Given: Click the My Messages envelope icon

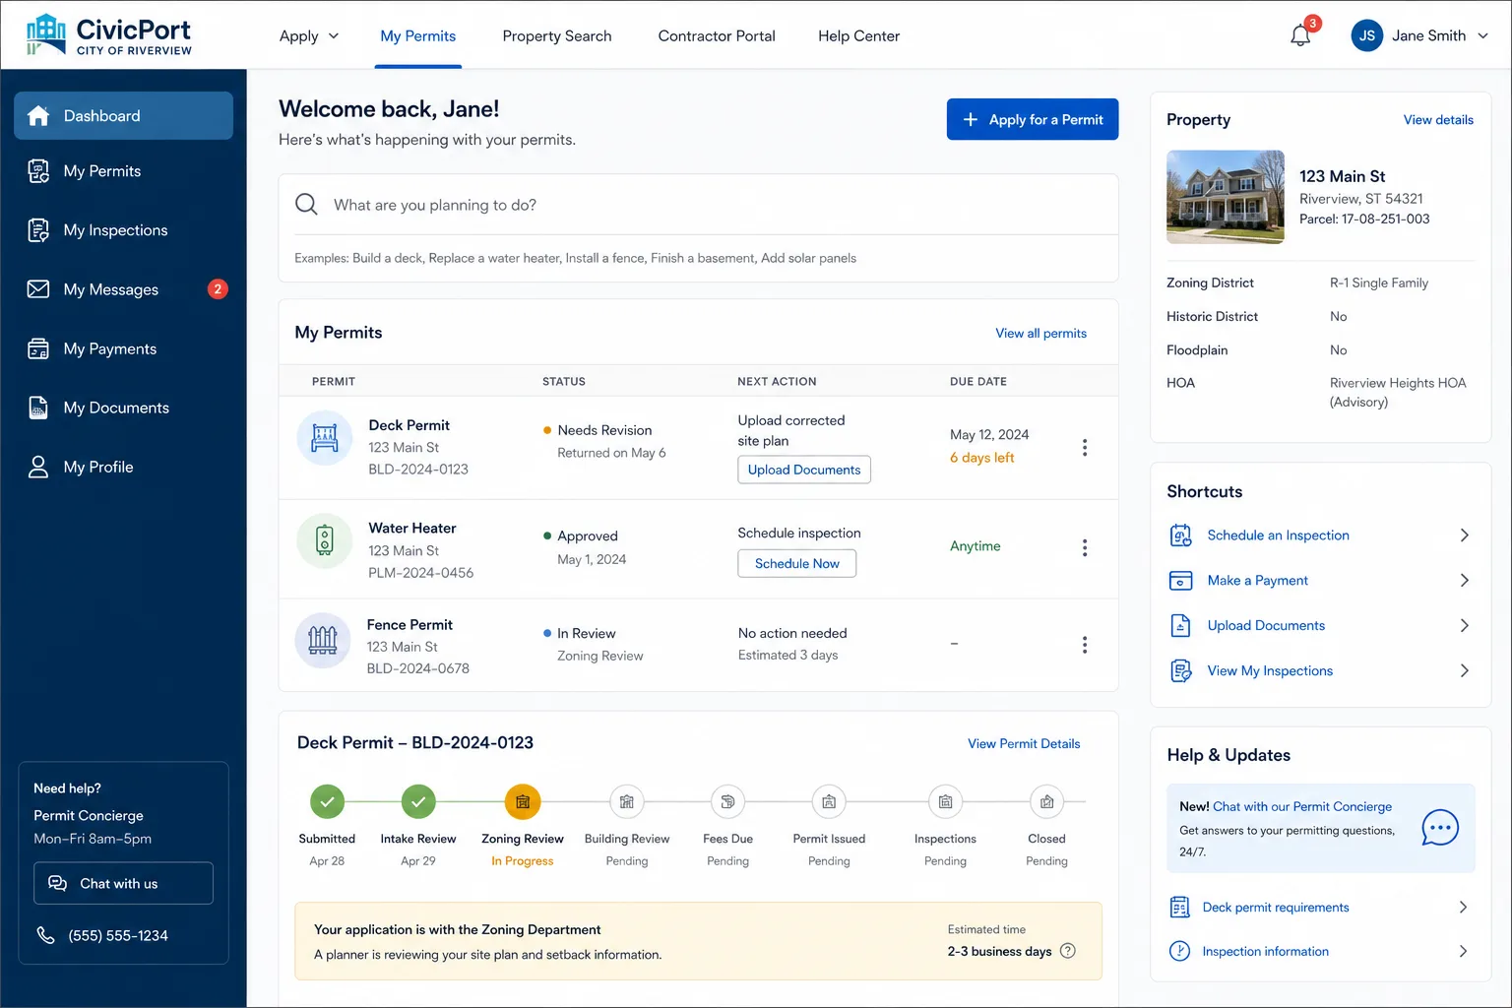Looking at the screenshot, I should [x=38, y=289].
